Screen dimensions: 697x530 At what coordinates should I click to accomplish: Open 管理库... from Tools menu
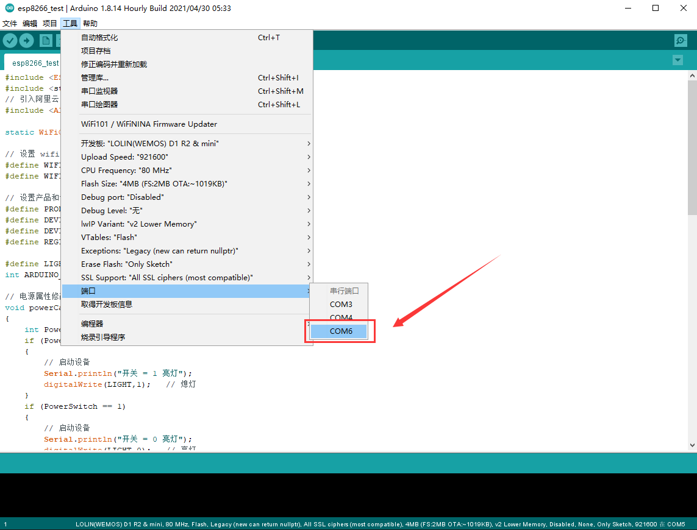click(186, 78)
